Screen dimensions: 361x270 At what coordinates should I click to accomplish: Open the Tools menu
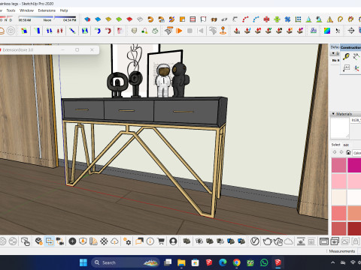11,10
